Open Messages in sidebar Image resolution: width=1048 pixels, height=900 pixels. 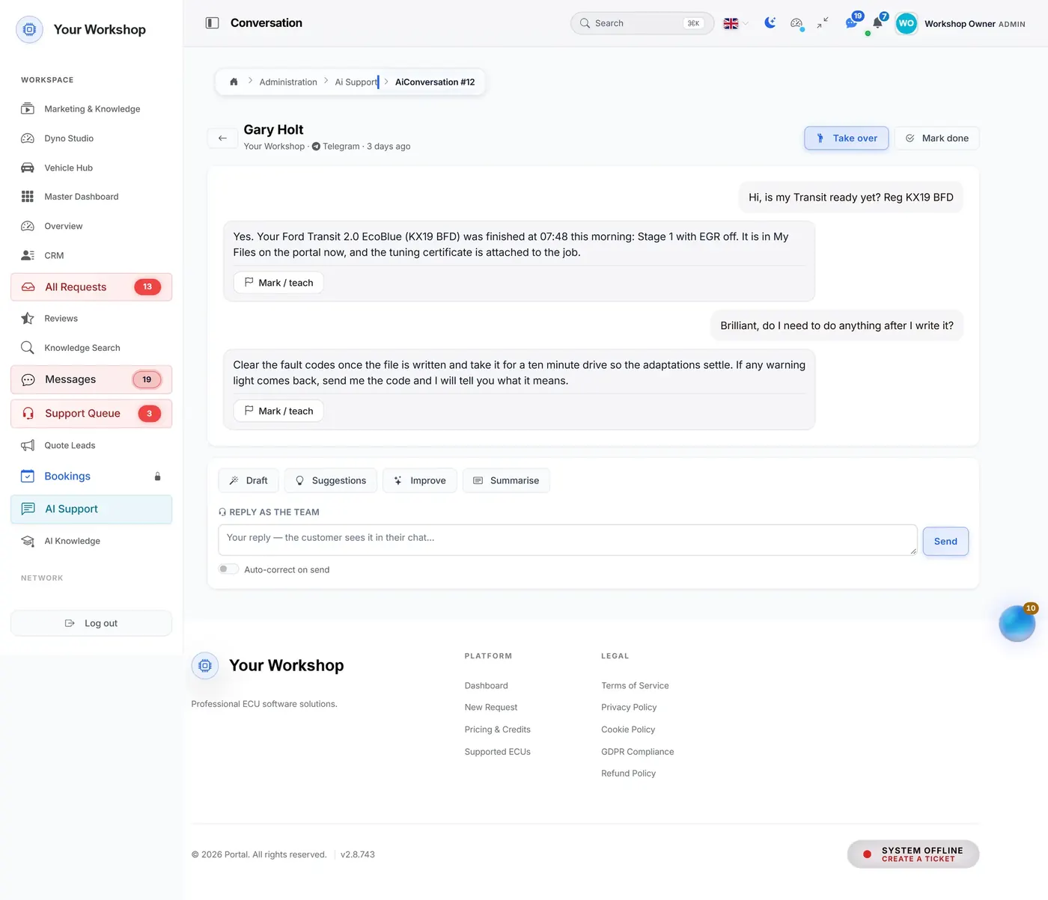point(91,379)
